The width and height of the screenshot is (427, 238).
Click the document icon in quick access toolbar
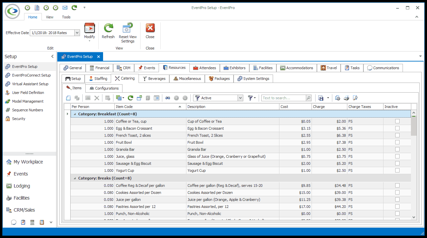coord(37,7)
